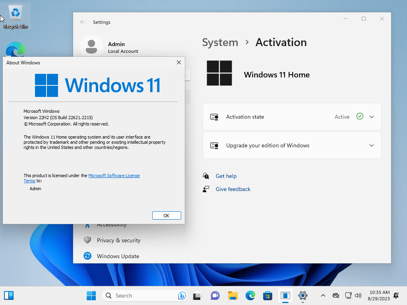This screenshot has height=305, width=407.
Task: Click the Upgrade edition certificate icon
Action: click(x=214, y=145)
